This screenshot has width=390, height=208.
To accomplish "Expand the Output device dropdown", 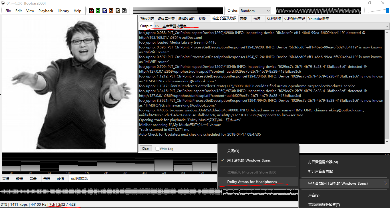I will [x=387, y=26].
